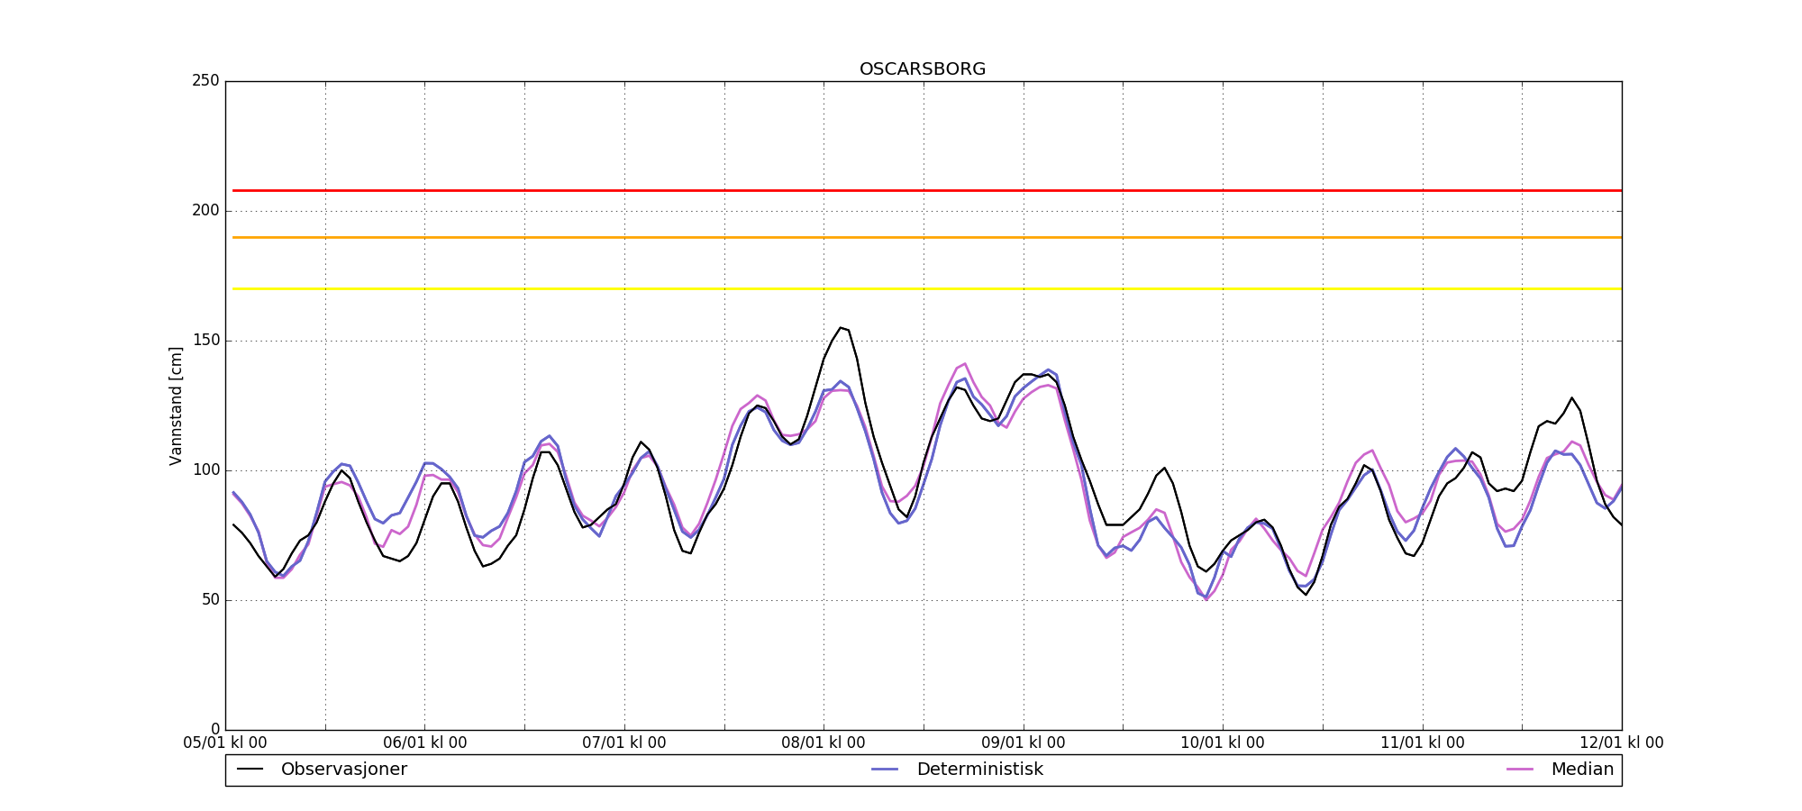1802x811 pixels.
Task: Click the 10/01 kl 00 x-axis label
Action: click(x=1222, y=743)
